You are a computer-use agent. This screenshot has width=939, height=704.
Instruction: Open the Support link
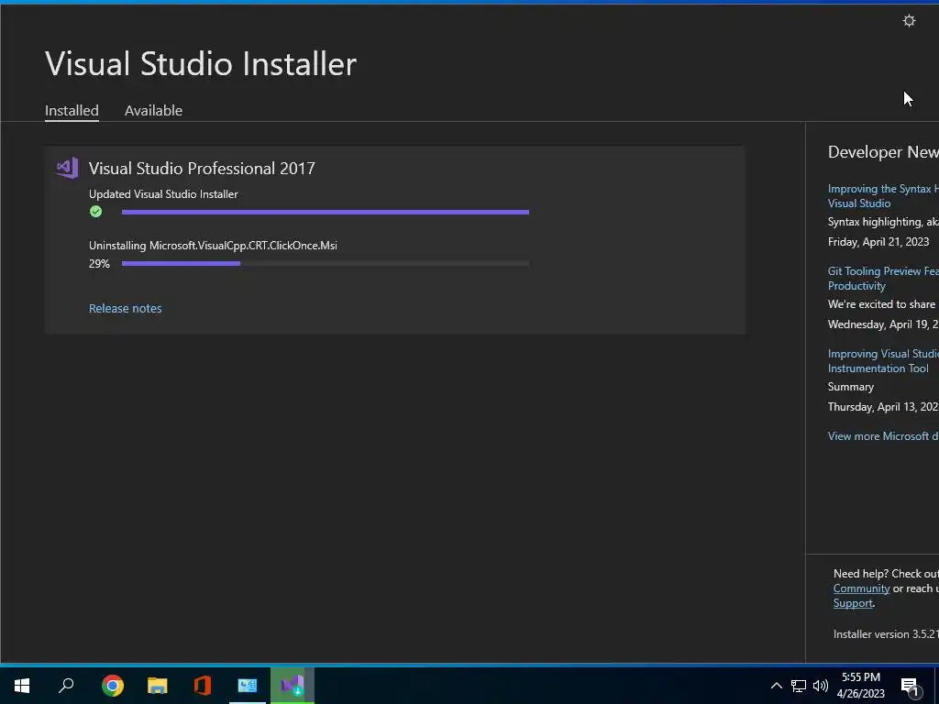pos(853,603)
